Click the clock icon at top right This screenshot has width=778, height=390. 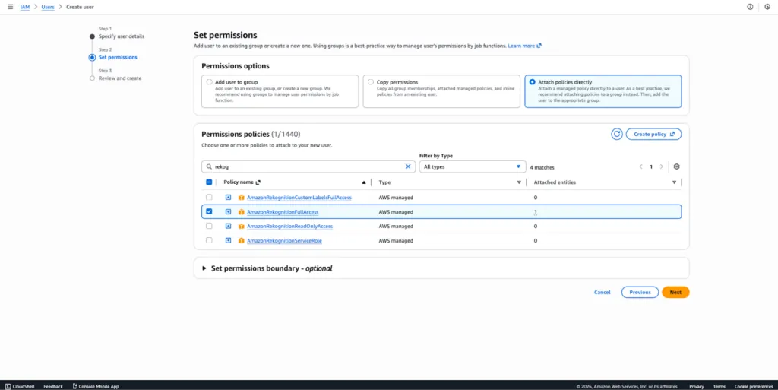point(767,7)
